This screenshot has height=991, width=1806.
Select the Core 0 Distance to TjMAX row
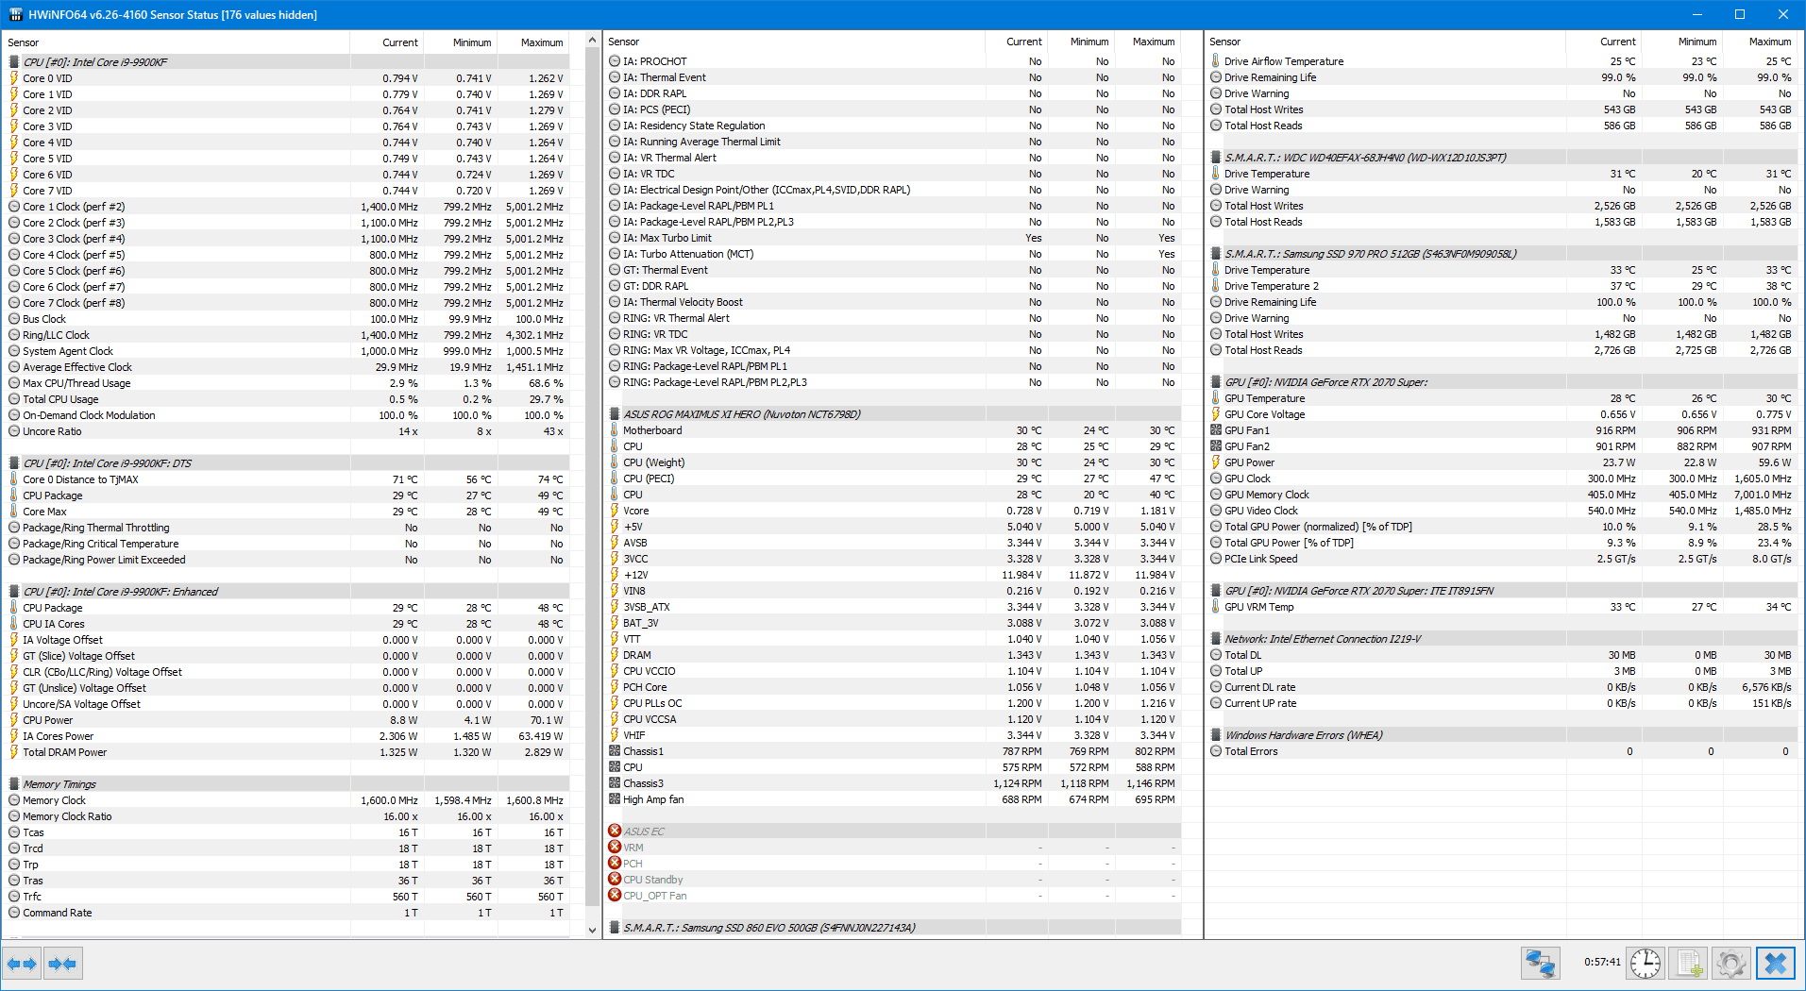[x=289, y=479]
